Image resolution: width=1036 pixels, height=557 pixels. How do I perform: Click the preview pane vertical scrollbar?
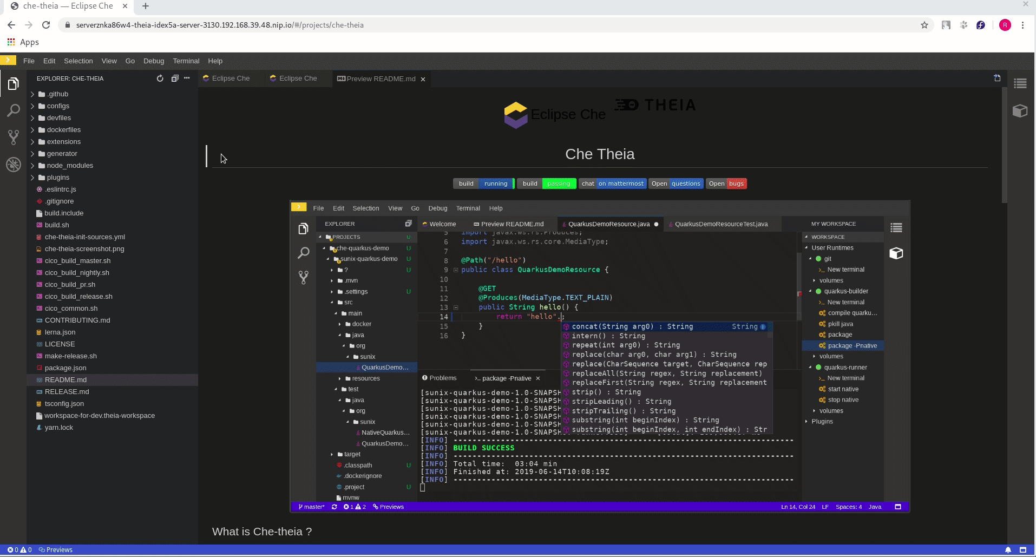click(1005, 146)
